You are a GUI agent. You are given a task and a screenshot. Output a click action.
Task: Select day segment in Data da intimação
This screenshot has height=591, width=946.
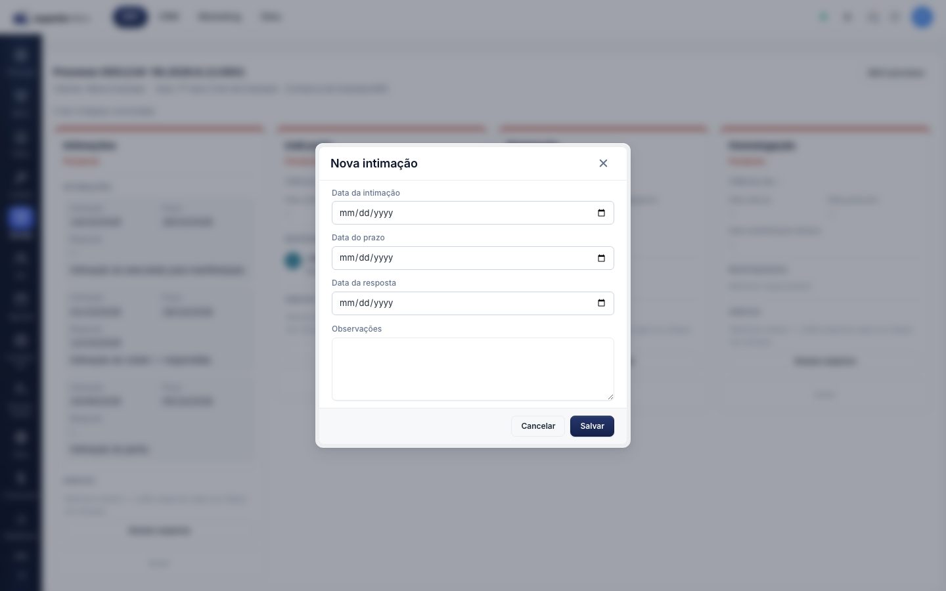click(364, 213)
